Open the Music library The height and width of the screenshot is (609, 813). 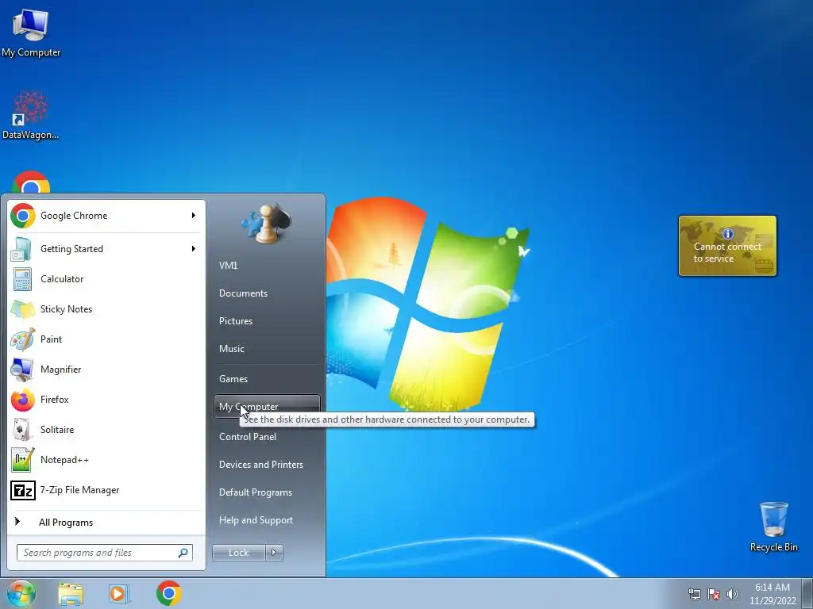[x=231, y=349]
